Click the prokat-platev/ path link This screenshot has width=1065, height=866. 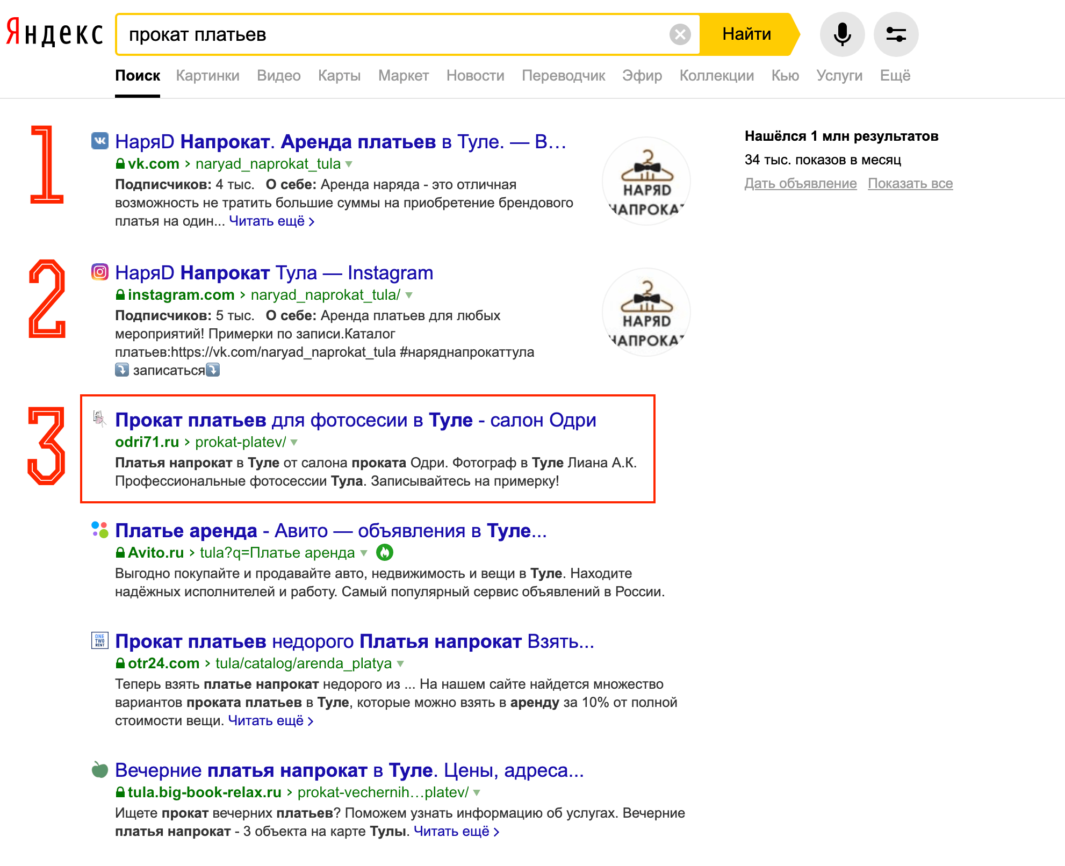(241, 442)
